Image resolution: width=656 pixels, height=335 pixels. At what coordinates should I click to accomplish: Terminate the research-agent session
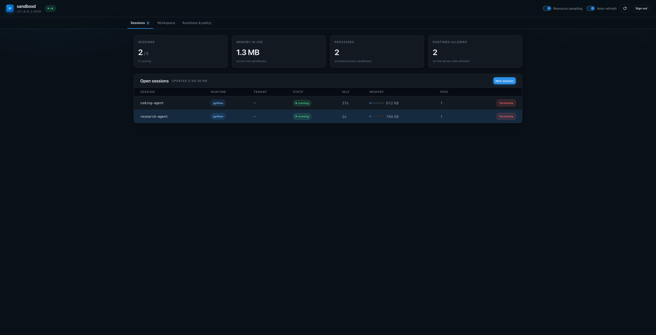506,116
